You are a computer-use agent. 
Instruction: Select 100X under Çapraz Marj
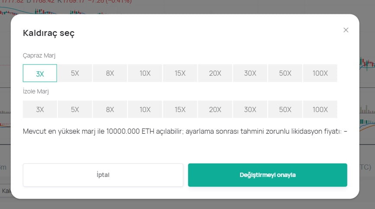pos(320,74)
